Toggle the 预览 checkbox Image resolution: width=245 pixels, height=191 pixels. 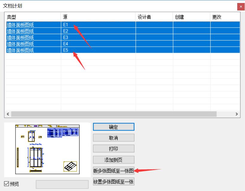click(6, 184)
